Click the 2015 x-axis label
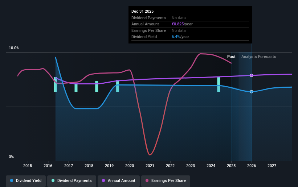The image size is (298, 187). pos(28,166)
